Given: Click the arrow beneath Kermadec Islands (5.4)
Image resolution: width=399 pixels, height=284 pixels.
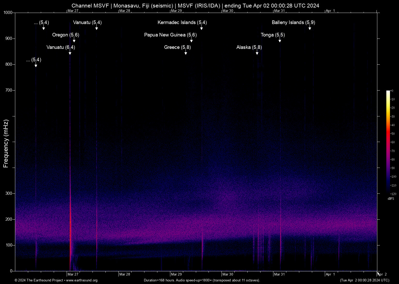Looking at the screenshot, I should pos(202,28).
